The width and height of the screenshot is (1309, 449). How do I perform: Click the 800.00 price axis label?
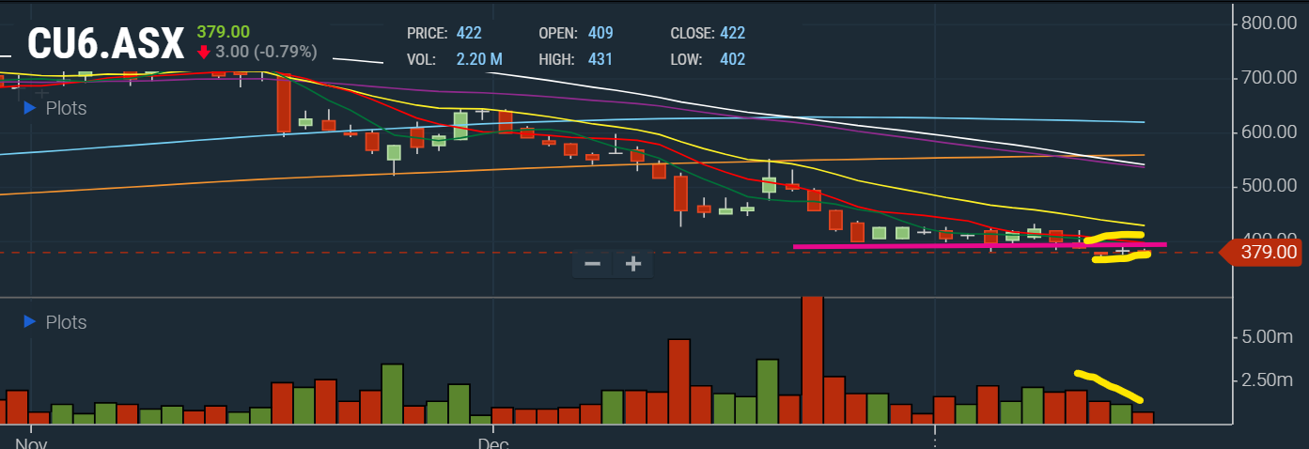1268,23
